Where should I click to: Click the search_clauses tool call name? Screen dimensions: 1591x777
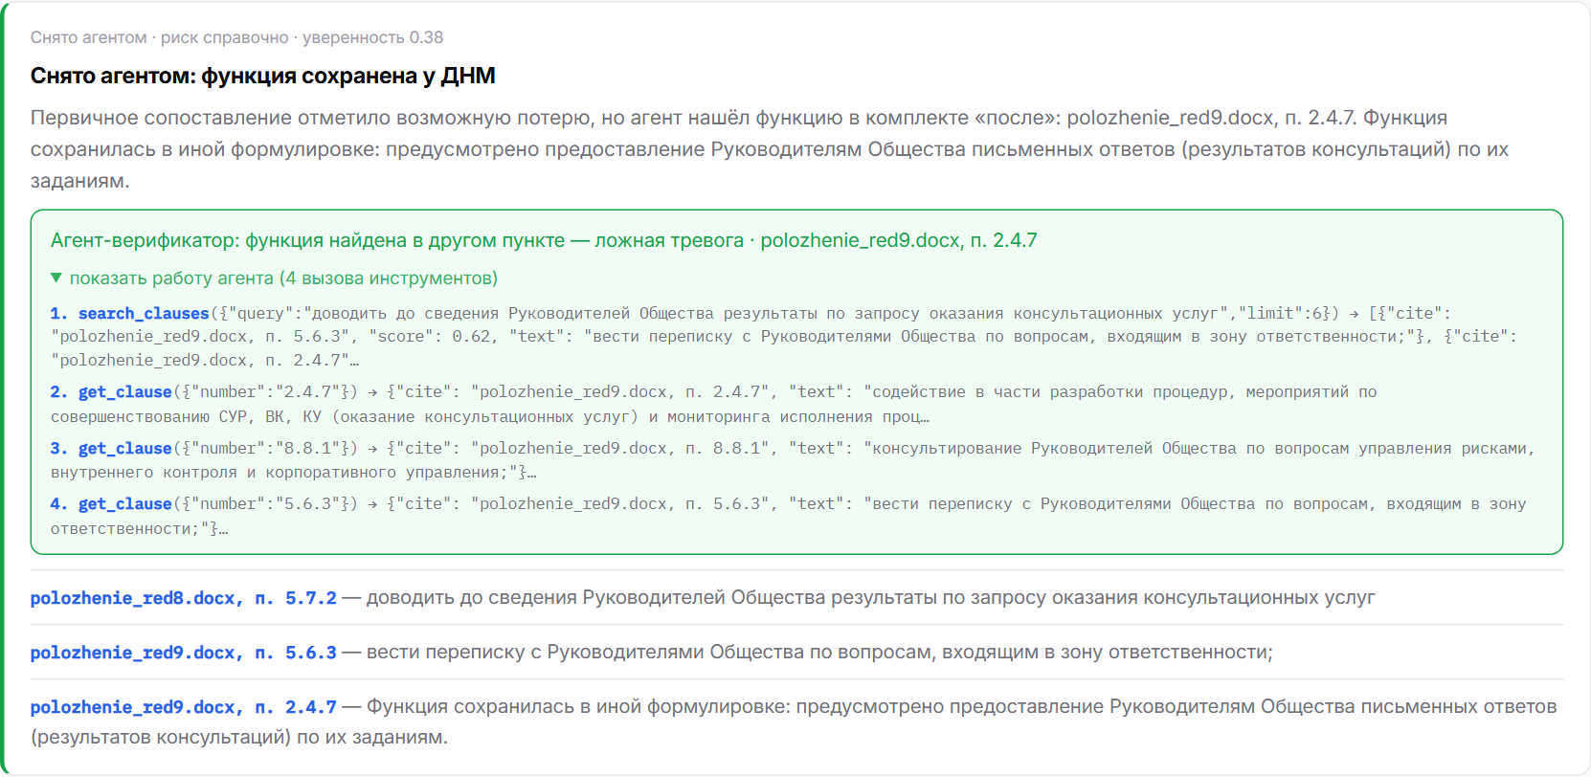[x=144, y=314]
